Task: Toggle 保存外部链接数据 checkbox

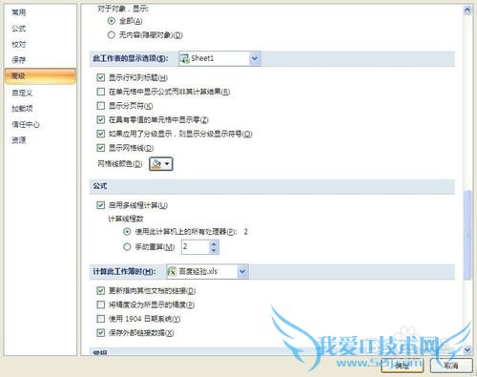Action: coord(101,333)
